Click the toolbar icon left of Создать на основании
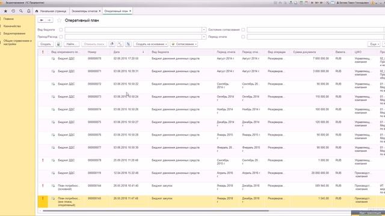 click(128, 44)
